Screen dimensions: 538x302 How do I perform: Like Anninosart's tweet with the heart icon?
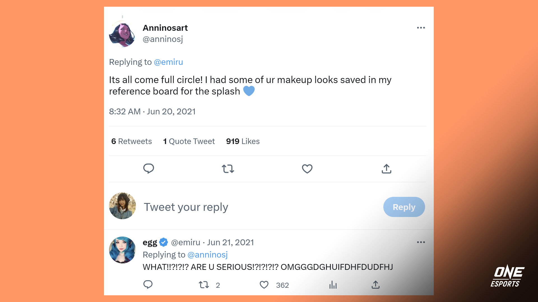coord(307,169)
